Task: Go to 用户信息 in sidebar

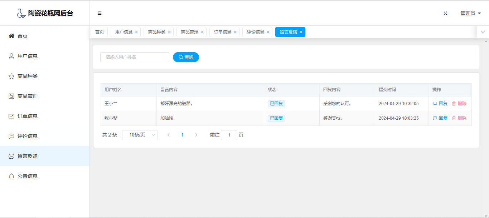Action: point(28,56)
